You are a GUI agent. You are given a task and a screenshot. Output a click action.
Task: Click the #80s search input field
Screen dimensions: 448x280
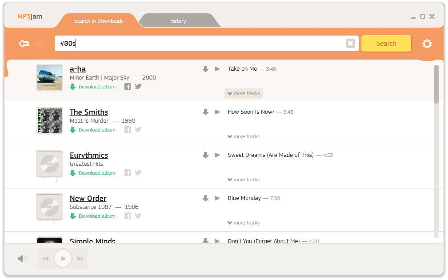click(200, 44)
